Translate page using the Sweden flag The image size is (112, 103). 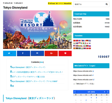click(80, 48)
